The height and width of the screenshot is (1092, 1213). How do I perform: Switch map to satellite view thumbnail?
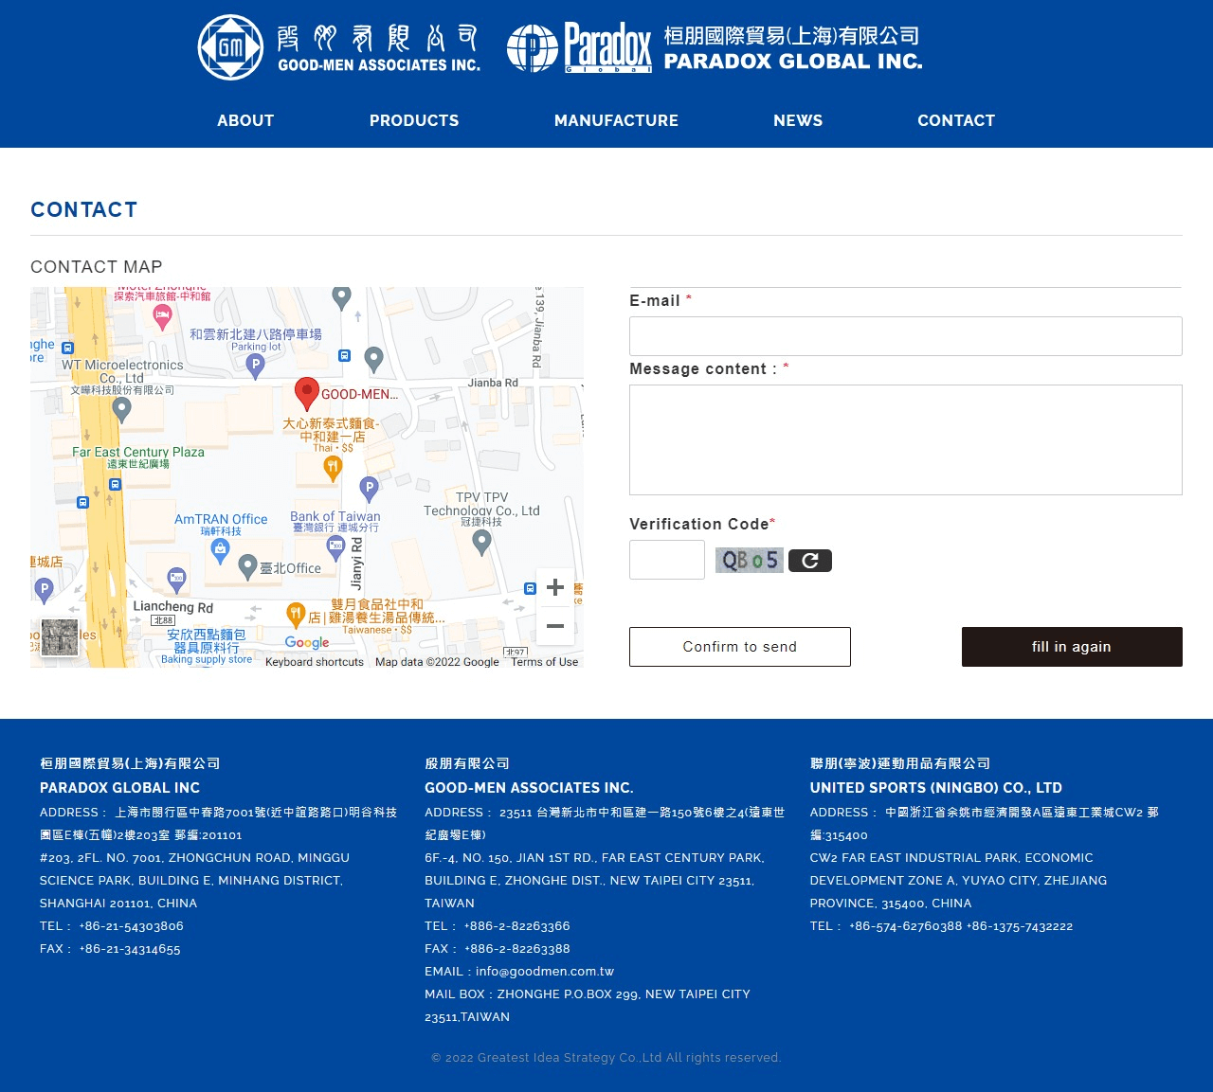tap(60, 637)
